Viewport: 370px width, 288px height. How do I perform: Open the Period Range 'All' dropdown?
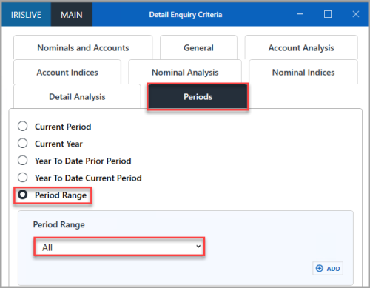point(119,247)
